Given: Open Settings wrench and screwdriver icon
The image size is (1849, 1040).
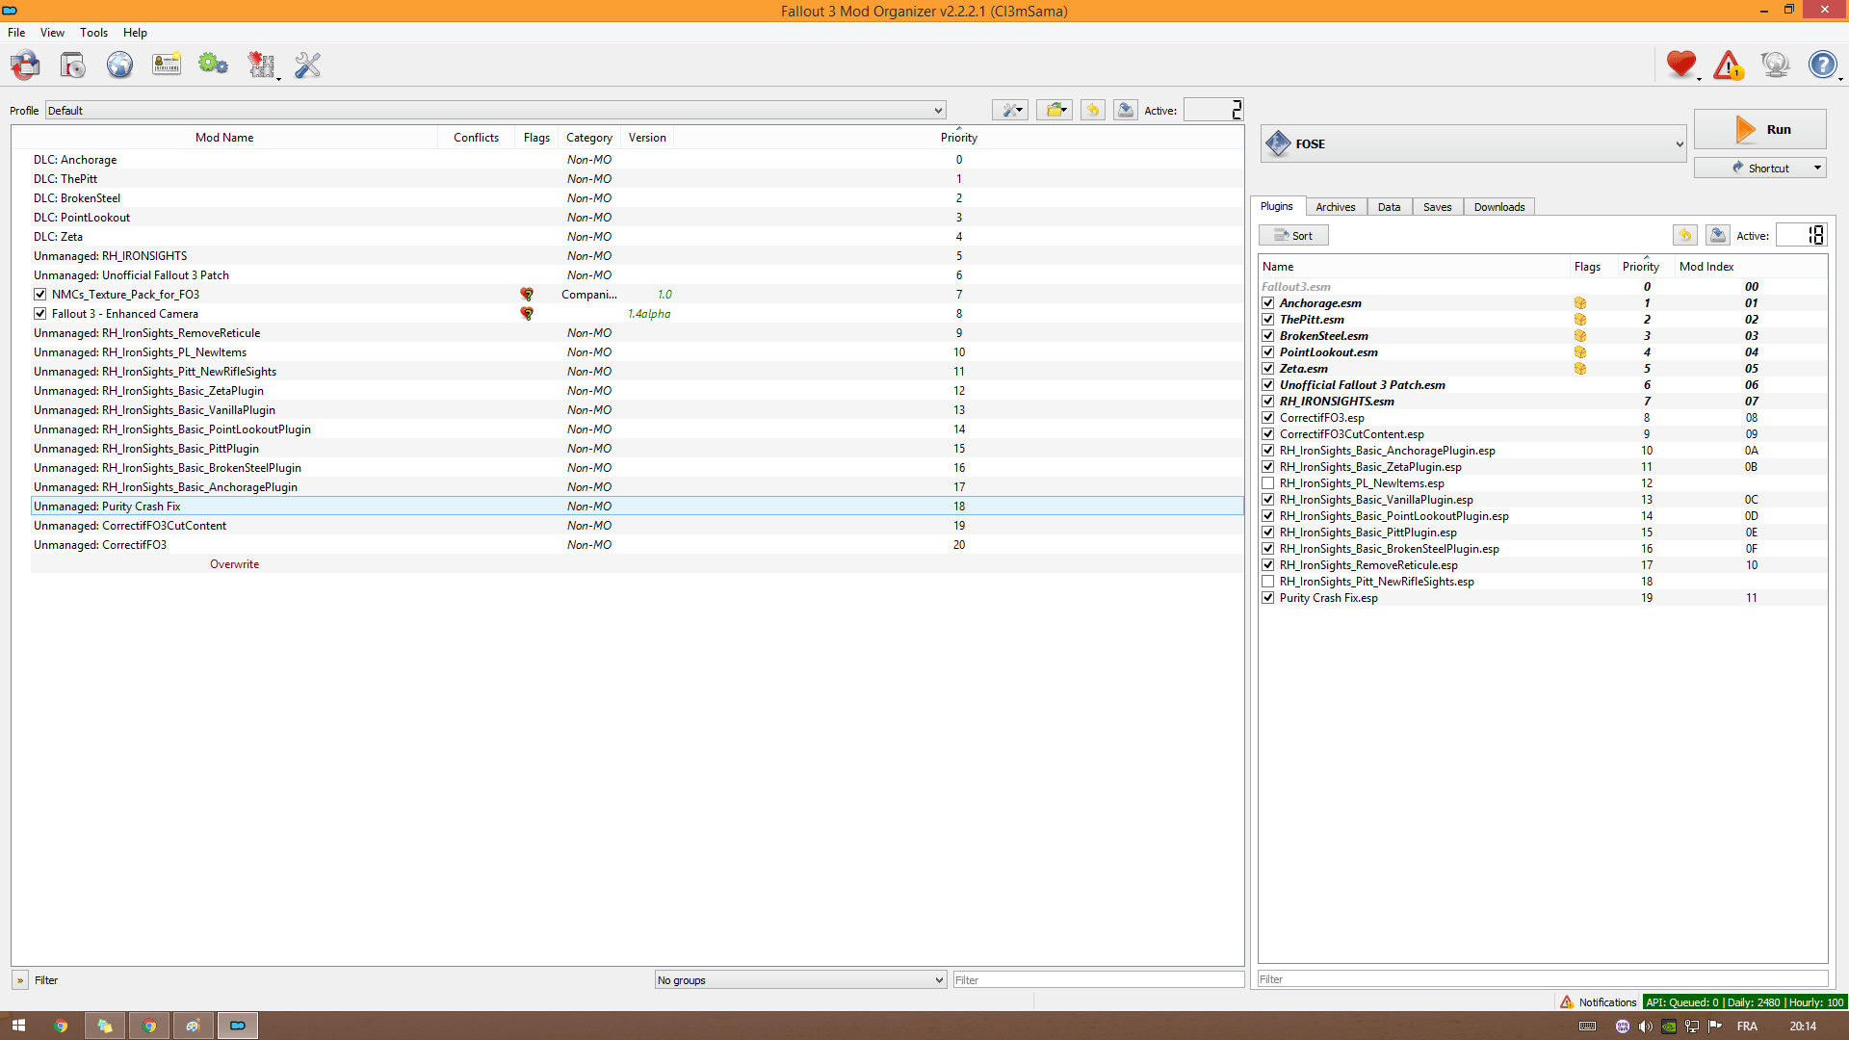Looking at the screenshot, I should 307,65.
